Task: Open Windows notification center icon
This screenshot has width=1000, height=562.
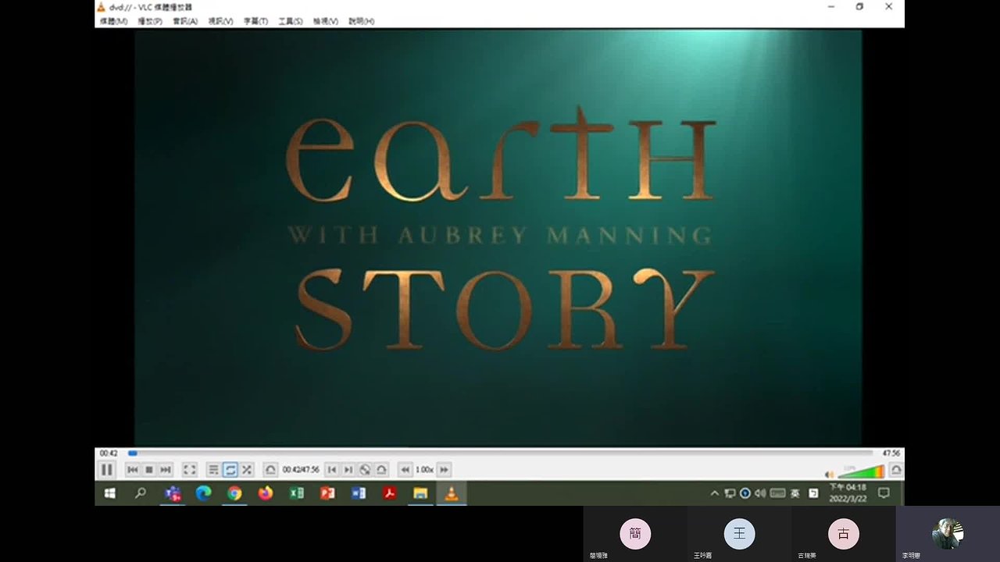Action: tap(884, 493)
